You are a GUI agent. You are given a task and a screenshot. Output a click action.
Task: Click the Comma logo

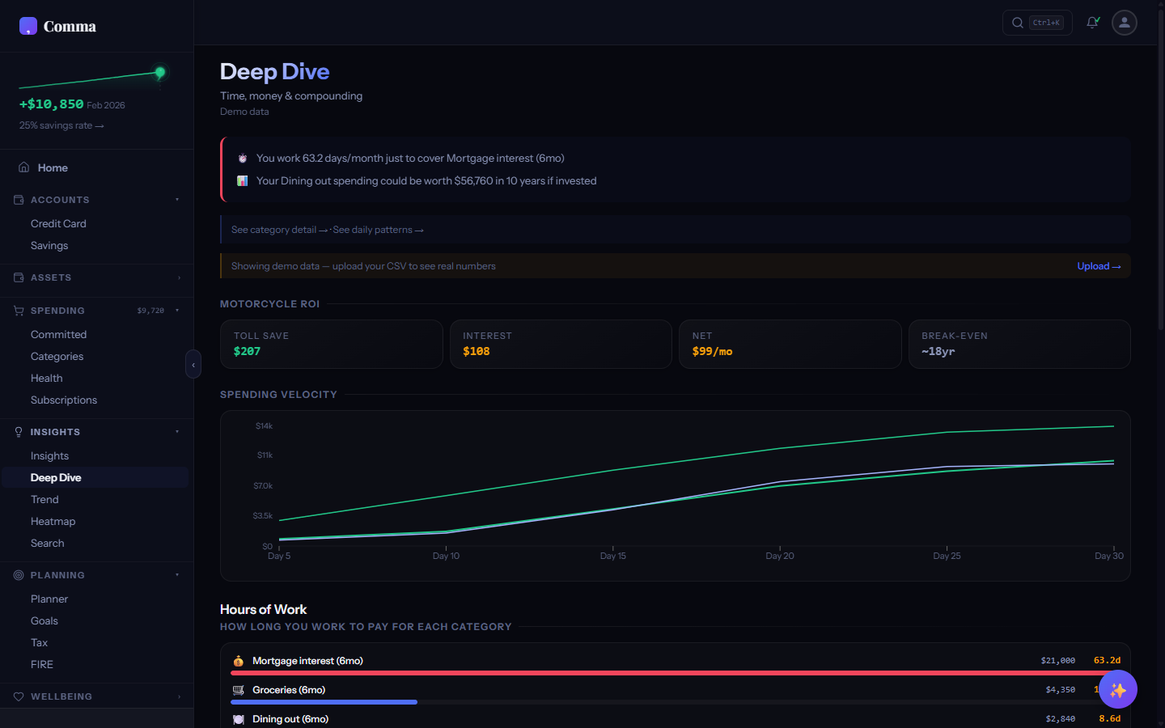[x=57, y=26]
